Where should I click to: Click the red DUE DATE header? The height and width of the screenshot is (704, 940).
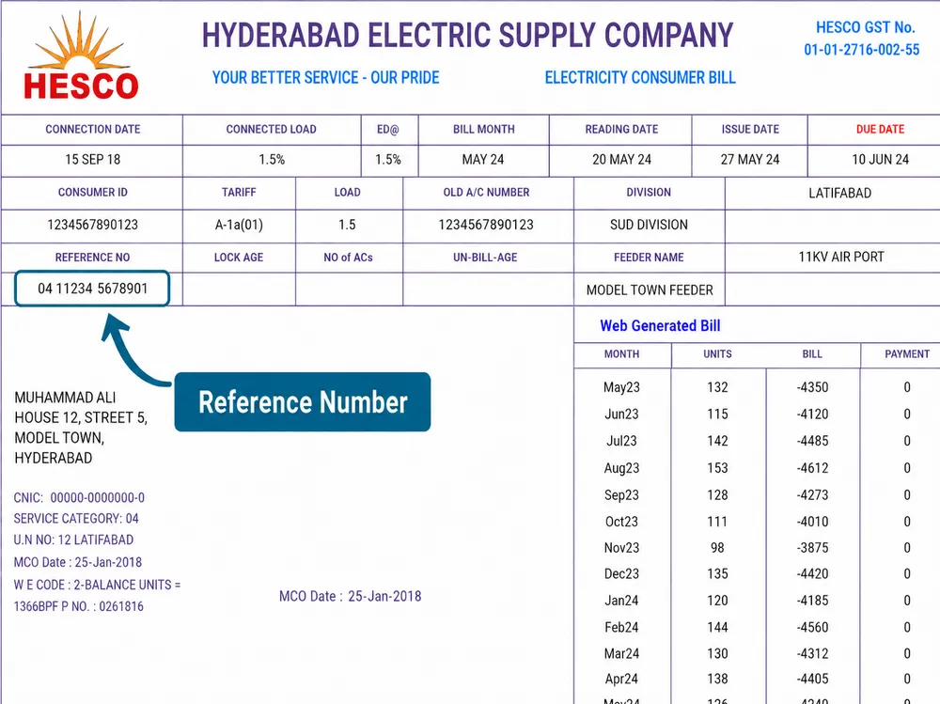point(880,129)
